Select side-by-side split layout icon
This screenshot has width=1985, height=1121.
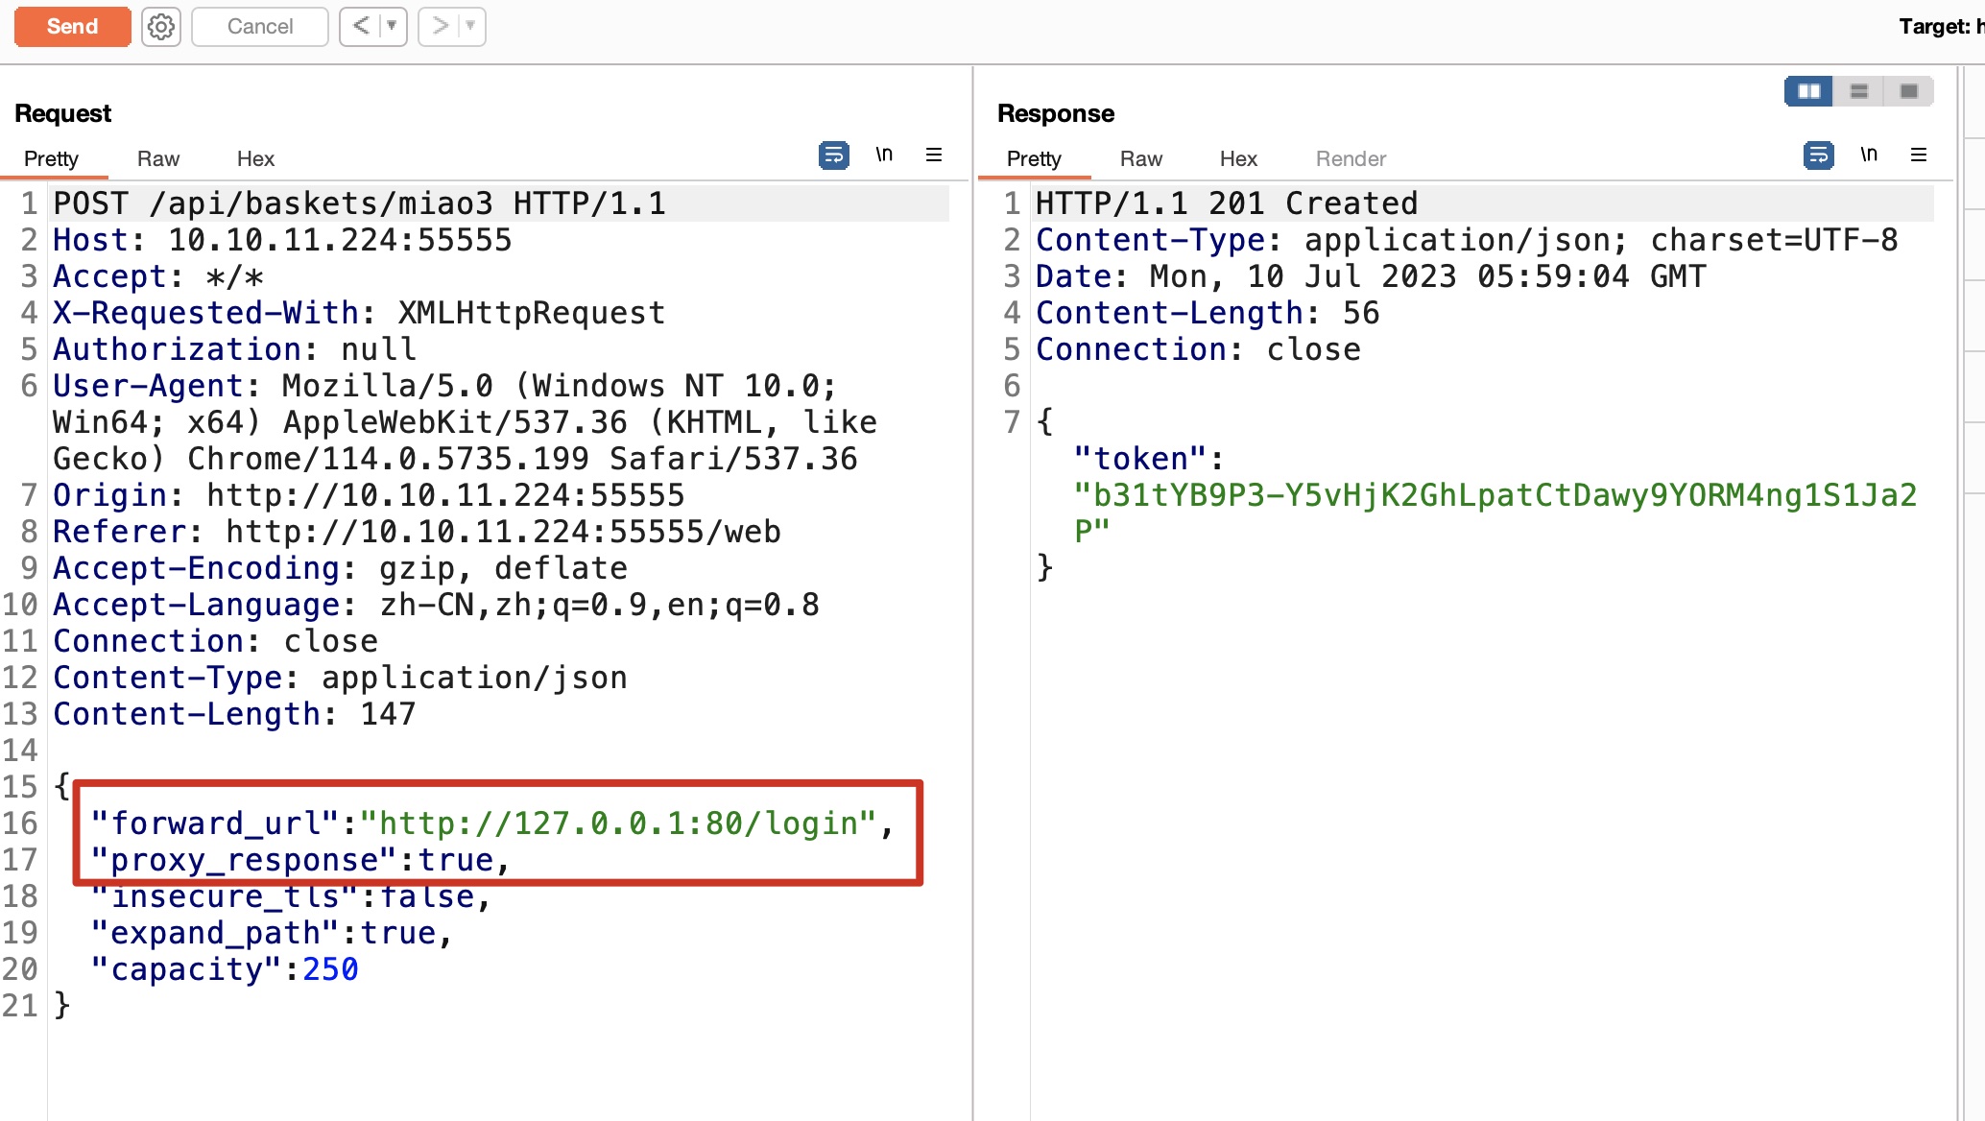click(x=1808, y=91)
